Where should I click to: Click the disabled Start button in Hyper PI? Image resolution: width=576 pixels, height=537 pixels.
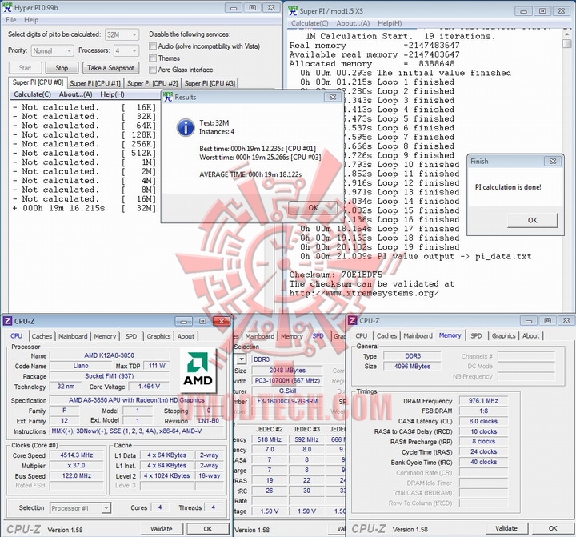pyautogui.click(x=25, y=68)
